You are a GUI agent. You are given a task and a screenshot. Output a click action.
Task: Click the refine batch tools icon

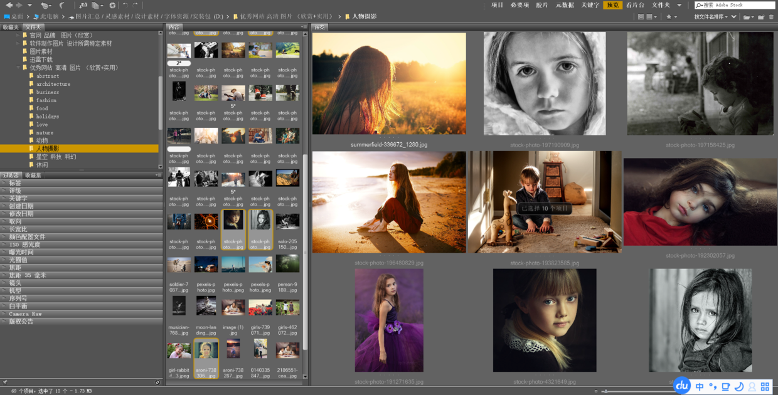click(x=97, y=5)
